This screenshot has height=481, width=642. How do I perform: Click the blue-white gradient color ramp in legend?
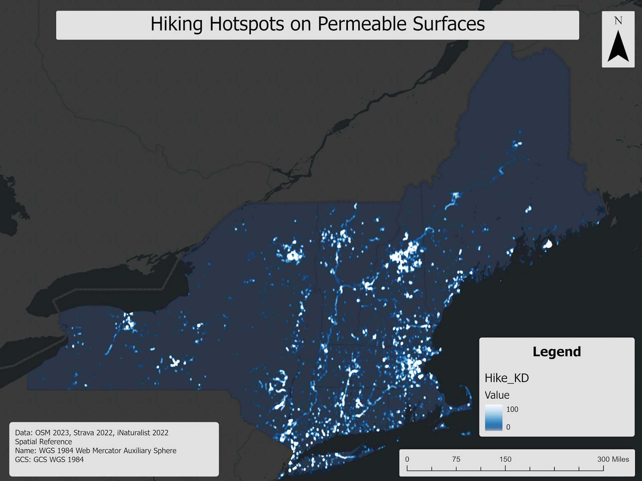494,418
